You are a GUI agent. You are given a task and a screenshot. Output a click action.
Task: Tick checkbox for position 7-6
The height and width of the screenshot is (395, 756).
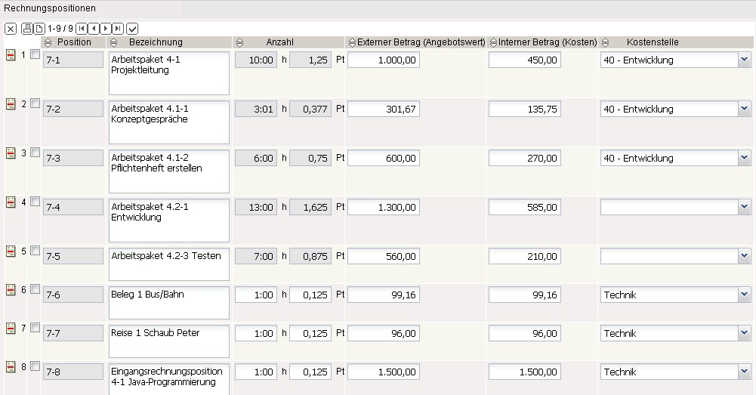35,289
